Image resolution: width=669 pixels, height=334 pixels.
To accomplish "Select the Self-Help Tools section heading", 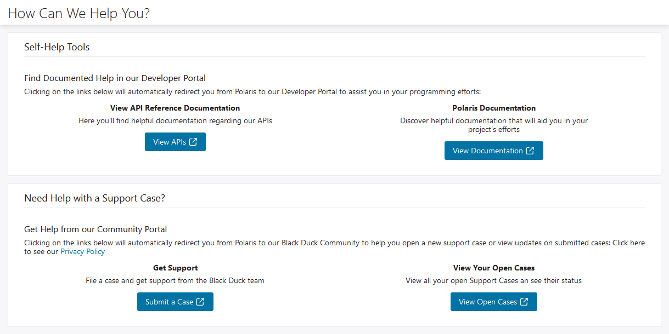I will pyautogui.click(x=57, y=47).
